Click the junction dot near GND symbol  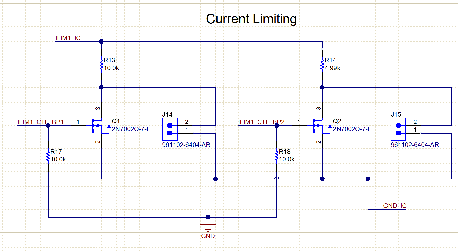coord(208,217)
